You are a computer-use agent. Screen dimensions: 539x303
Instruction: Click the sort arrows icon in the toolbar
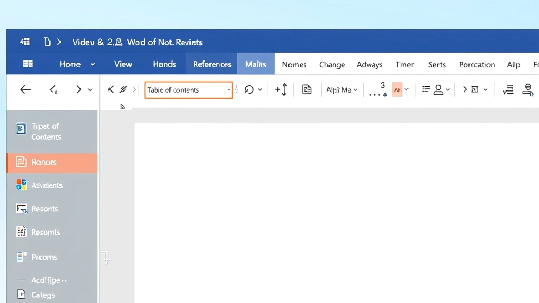tap(282, 89)
